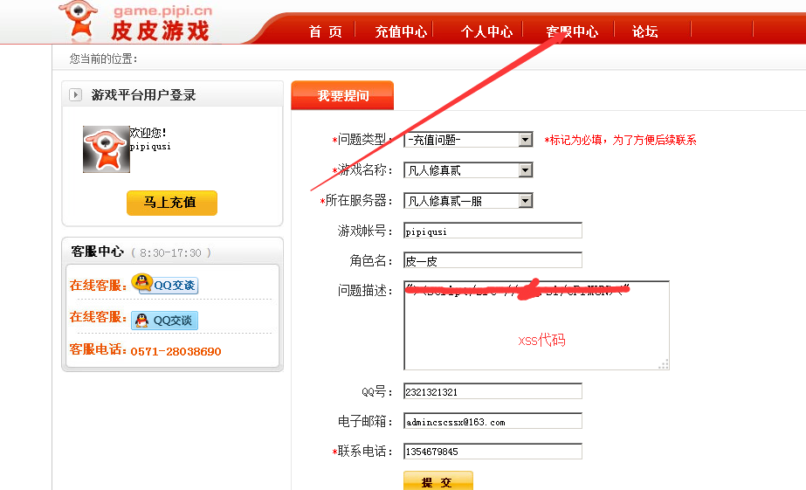Expand the 游戏名称 dropdown showing 凡人修真贰

point(468,170)
